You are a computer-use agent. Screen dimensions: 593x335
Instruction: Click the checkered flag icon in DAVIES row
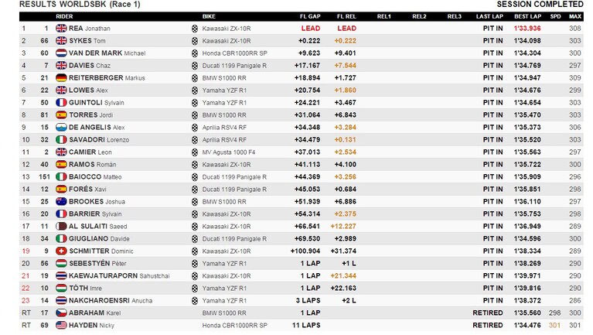195,66
